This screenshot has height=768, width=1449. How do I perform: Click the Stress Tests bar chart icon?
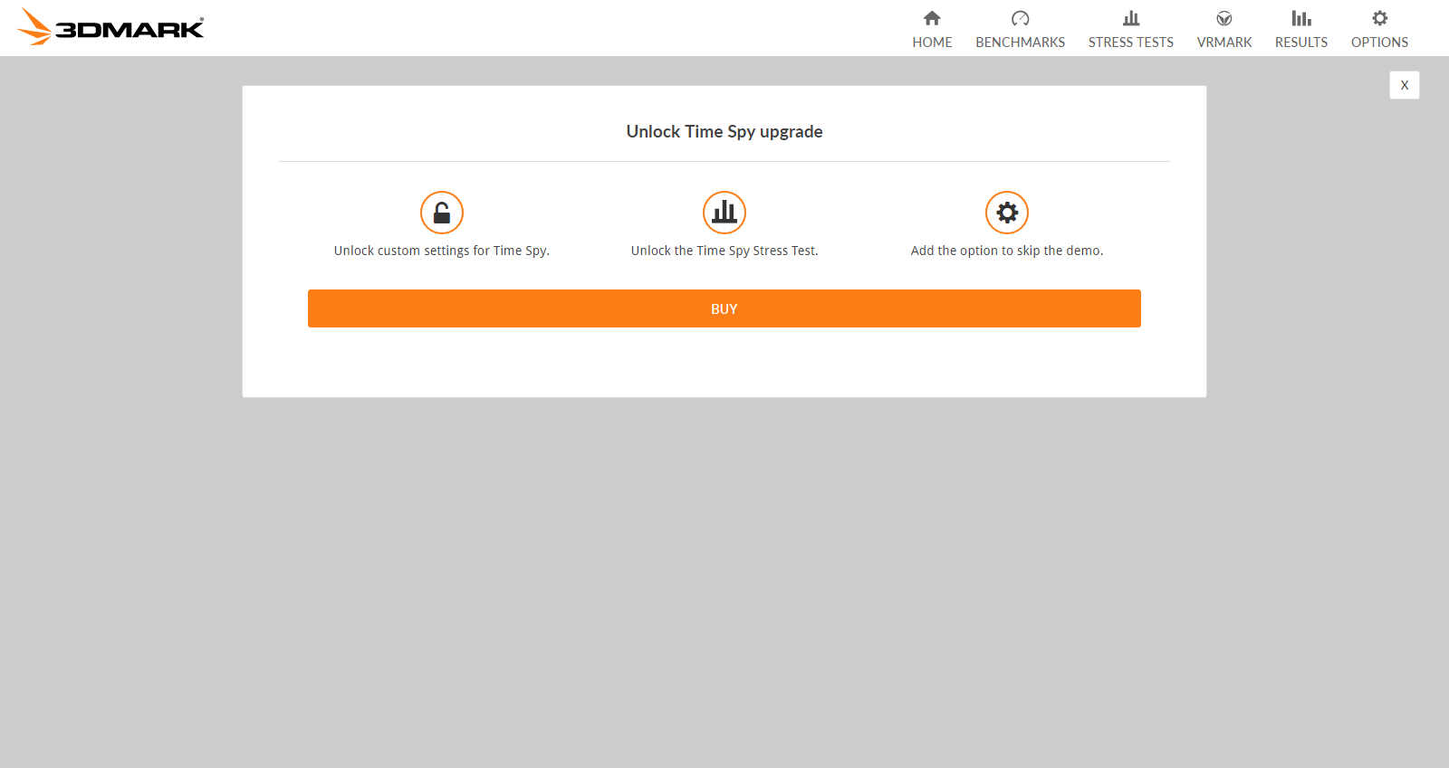click(1131, 18)
